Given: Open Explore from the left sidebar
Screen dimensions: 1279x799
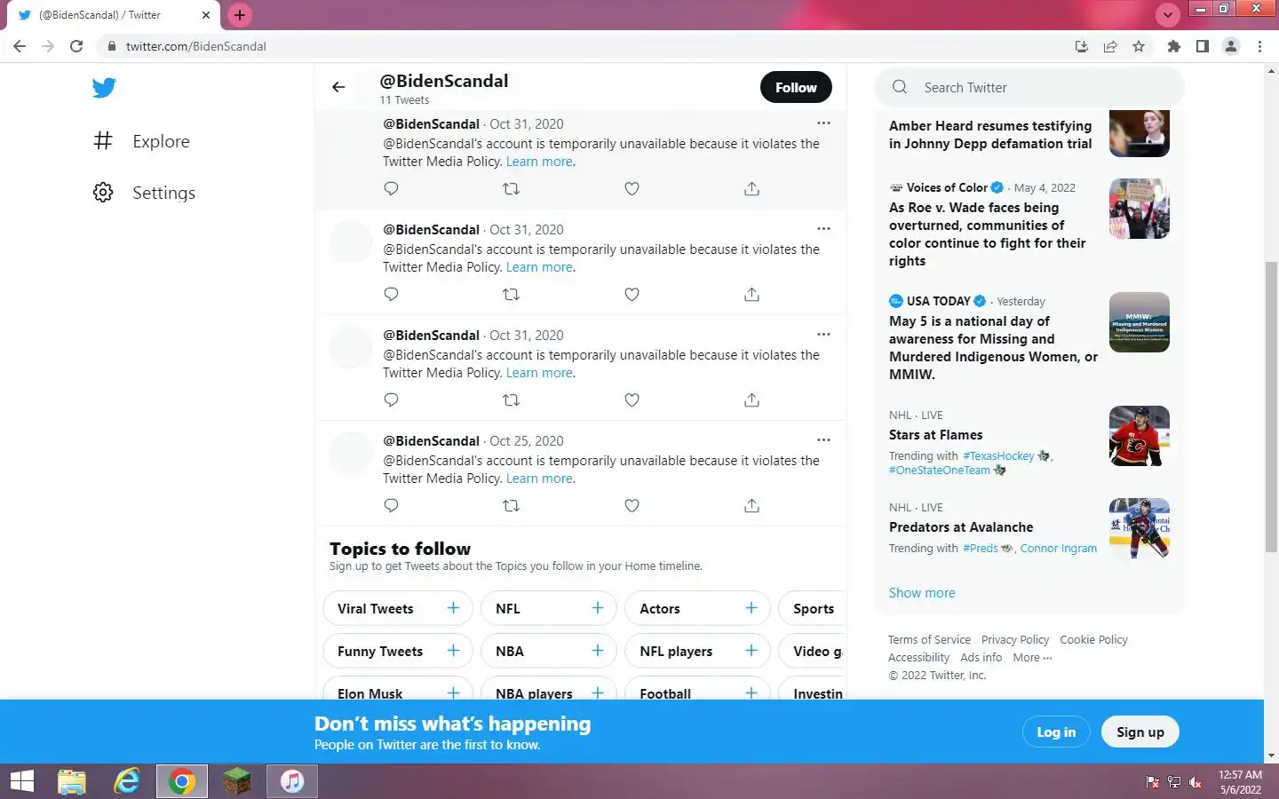Looking at the screenshot, I should 142,141.
